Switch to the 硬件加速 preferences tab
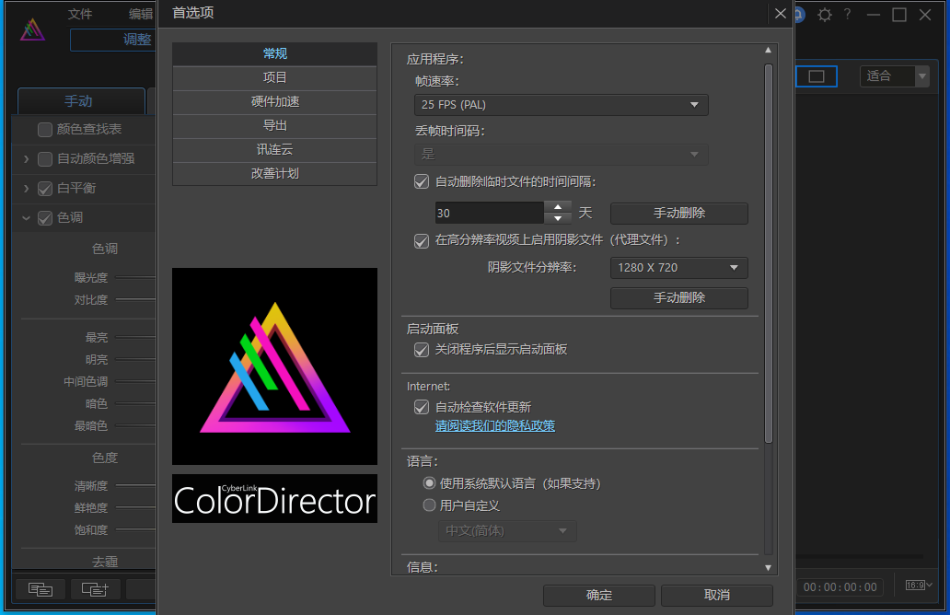The width and height of the screenshot is (950, 615). tap(274, 102)
